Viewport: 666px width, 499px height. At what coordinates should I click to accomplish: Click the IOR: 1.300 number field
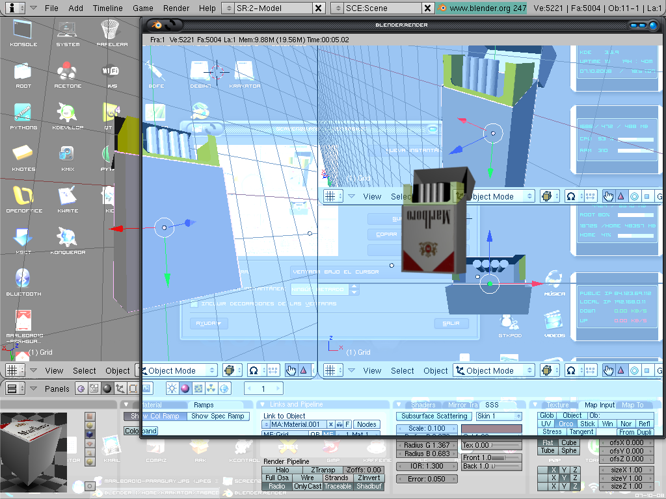[427, 466]
